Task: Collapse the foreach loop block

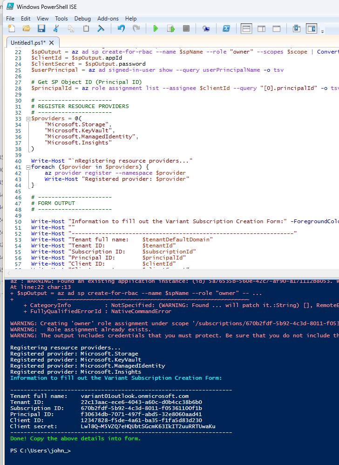Action: point(28,167)
